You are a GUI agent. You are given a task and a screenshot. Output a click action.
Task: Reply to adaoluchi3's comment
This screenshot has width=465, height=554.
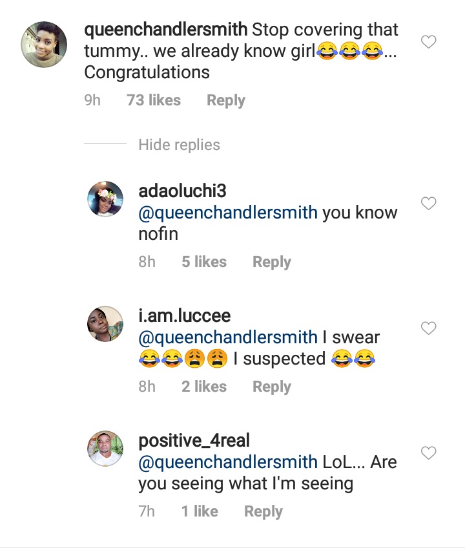271,262
